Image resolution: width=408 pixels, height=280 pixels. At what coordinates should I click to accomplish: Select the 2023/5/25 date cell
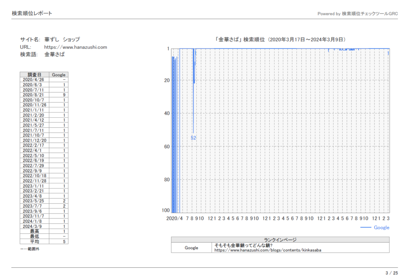(x=34, y=201)
